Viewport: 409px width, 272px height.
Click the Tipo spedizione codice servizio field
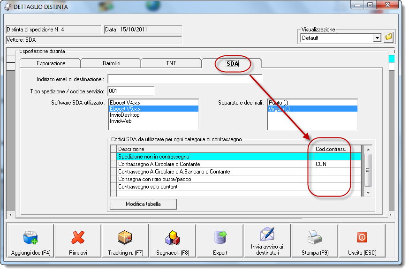pos(131,91)
